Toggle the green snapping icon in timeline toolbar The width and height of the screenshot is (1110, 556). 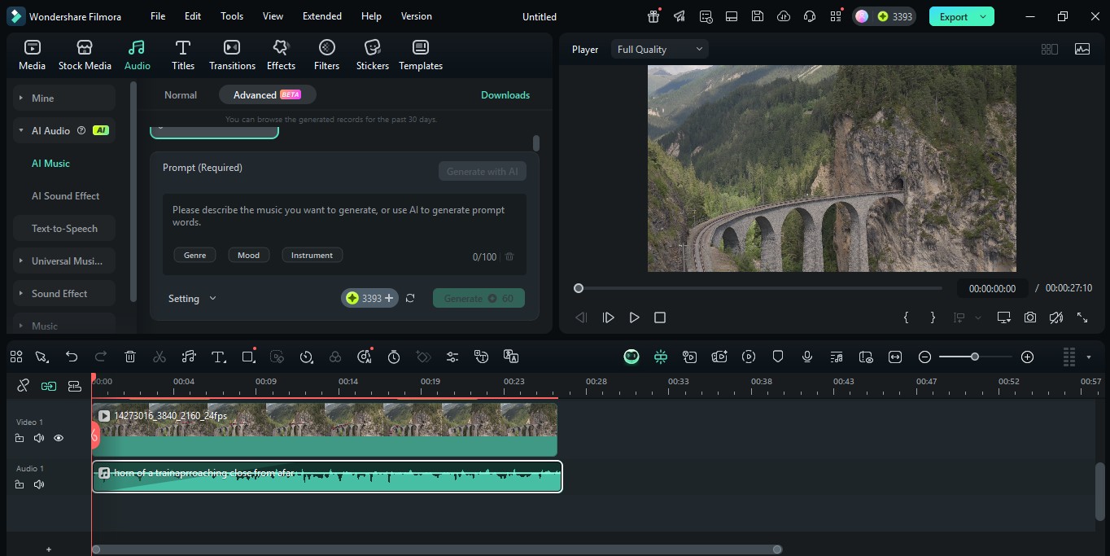(x=661, y=357)
